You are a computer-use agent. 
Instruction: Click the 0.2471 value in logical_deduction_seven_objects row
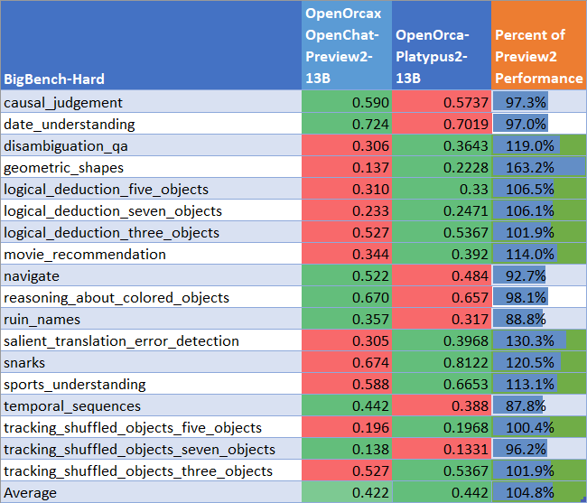pyautogui.click(x=441, y=211)
